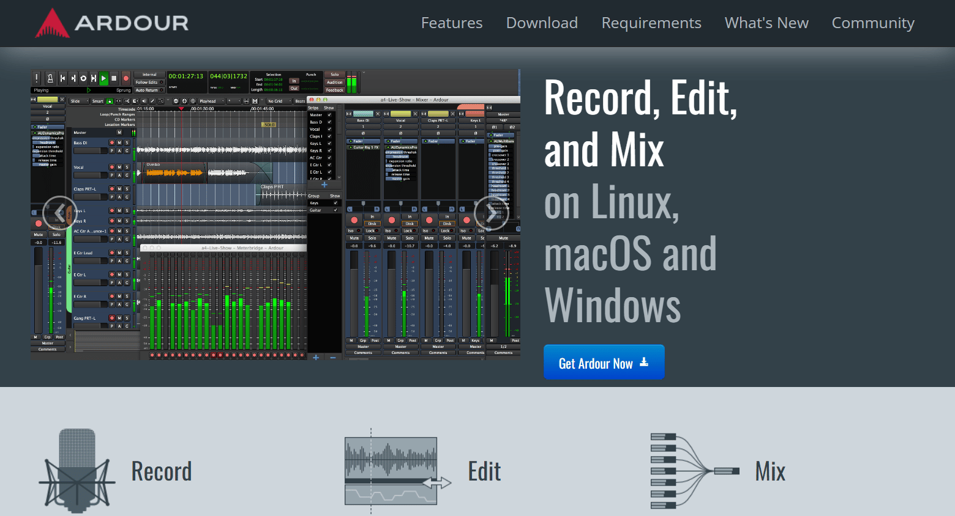The width and height of the screenshot is (955, 516).
Task: Click the Audition alert button
Action: (335, 82)
